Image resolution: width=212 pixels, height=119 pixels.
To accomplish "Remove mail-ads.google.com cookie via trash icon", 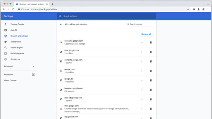I will 151,99.
